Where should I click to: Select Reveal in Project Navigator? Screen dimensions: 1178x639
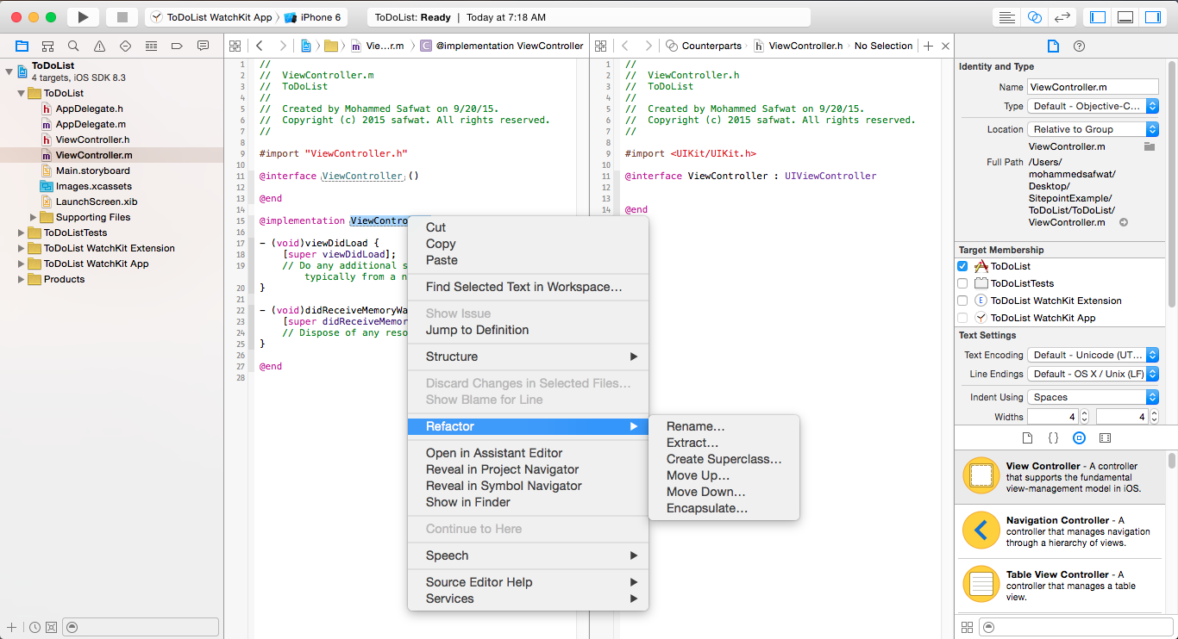click(502, 469)
